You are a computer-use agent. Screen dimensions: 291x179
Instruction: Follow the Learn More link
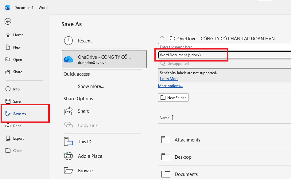pyautogui.click(x=169, y=79)
